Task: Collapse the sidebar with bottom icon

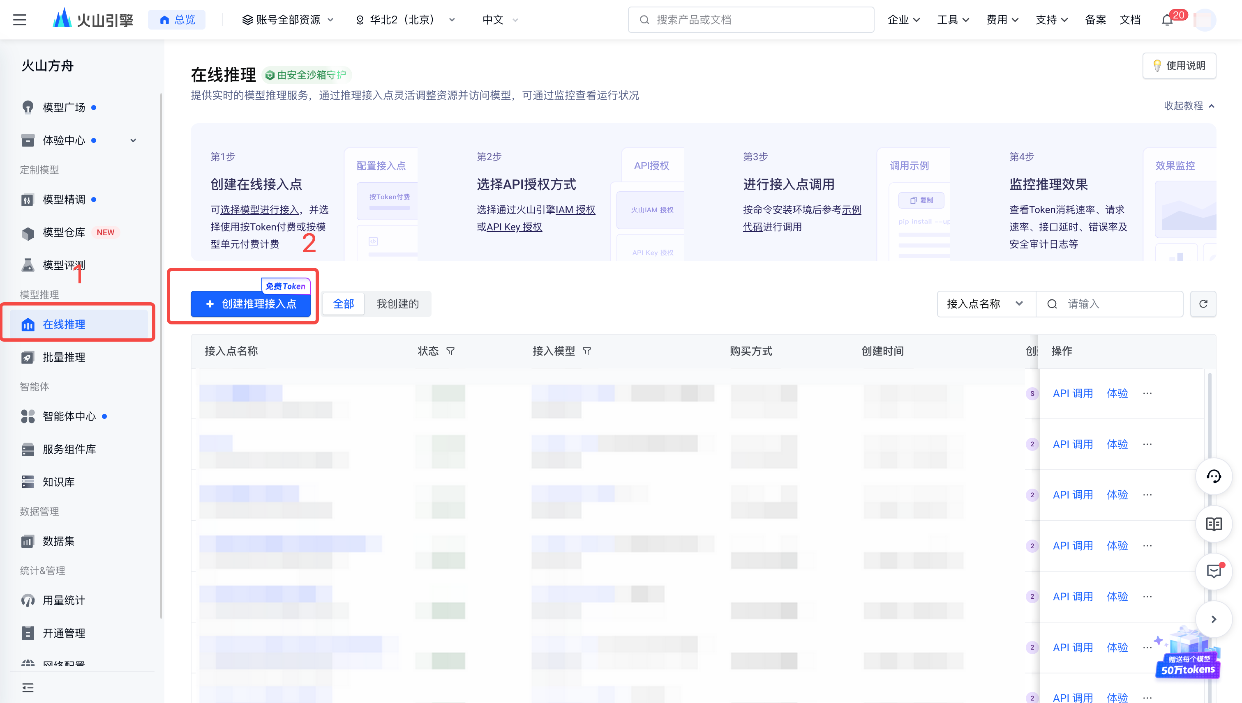Action: pos(28,687)
